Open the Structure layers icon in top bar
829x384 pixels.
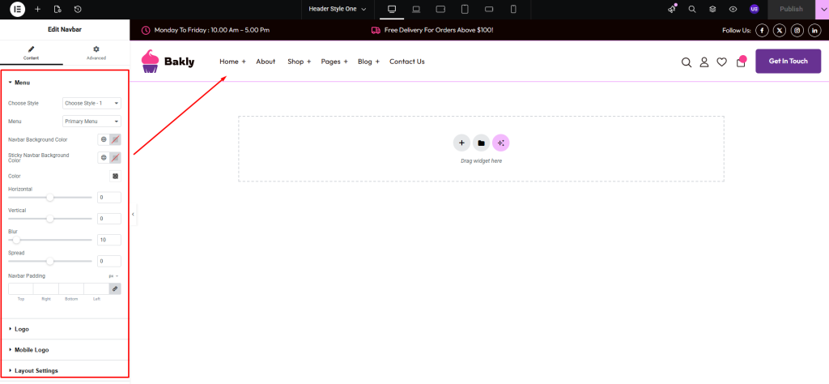[712, 9]
